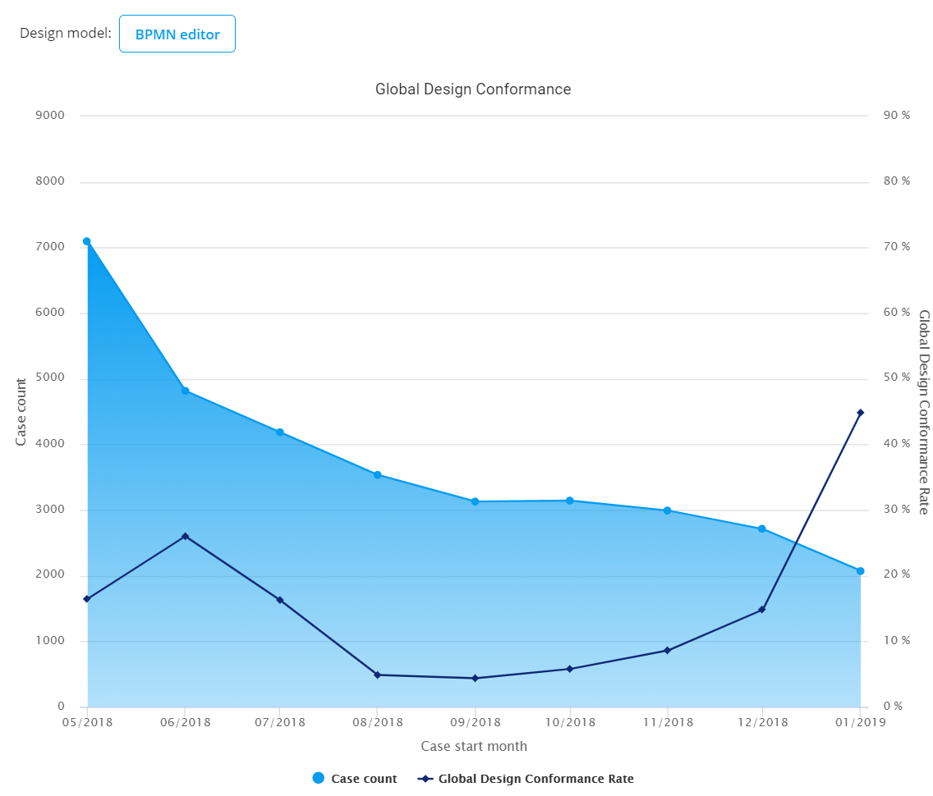The height and width of the screenshot is (796, 933).
Task: Click the 11/2018 conformance rate diamond marker
Action: pos(667,651)
